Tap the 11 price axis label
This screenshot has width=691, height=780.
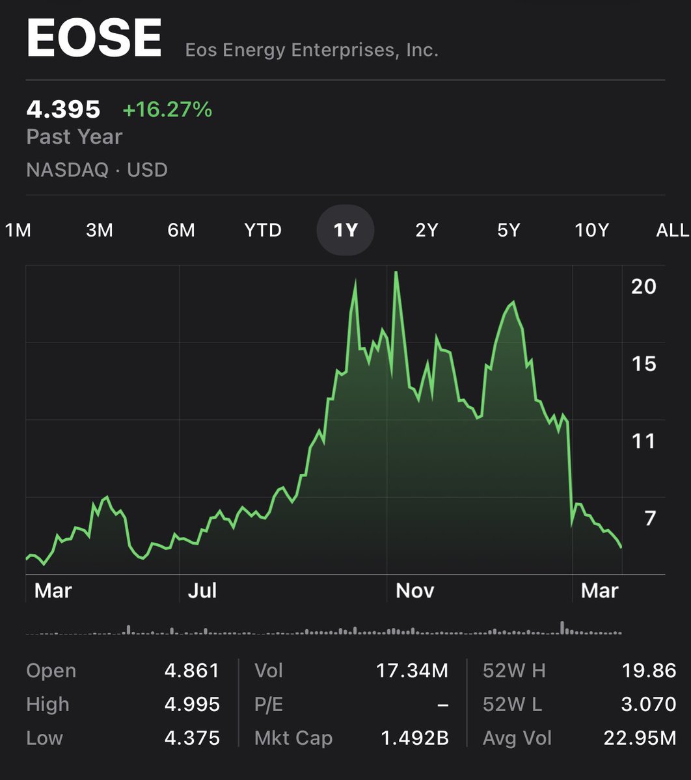click(644, 441)
